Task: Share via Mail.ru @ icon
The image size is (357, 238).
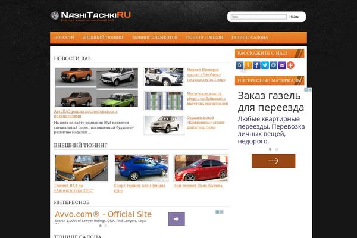Action: pyautogui.click(x=274, y=65)
